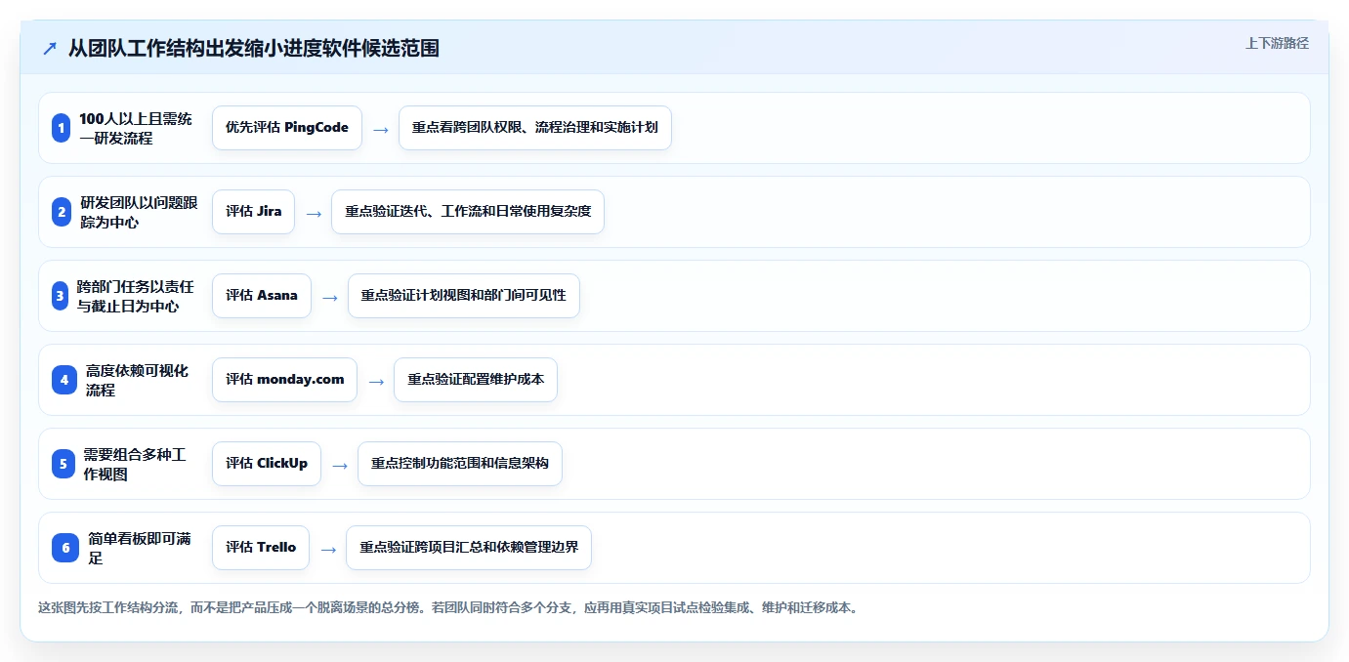Click the text 跨部门任务以责任与截止日为中心
The width and height of the screenshot is (1349, 662).
135,296
